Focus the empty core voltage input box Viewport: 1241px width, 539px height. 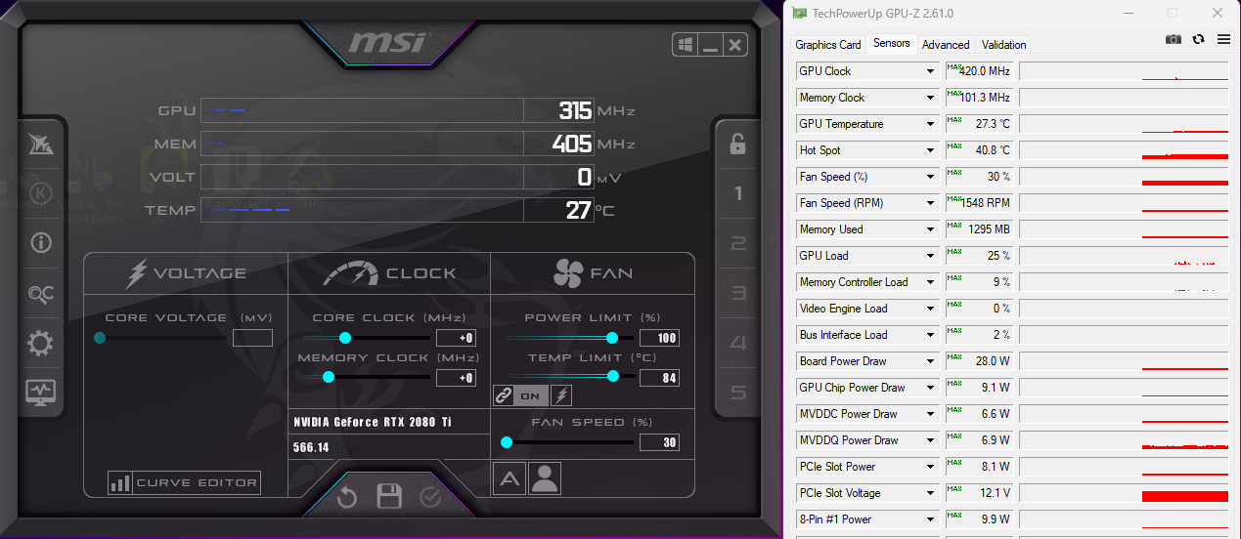point(252,338)
